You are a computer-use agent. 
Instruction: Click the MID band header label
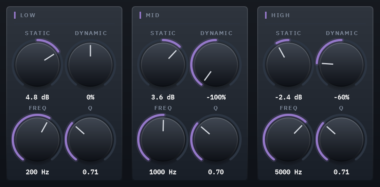tap(153, 15)
